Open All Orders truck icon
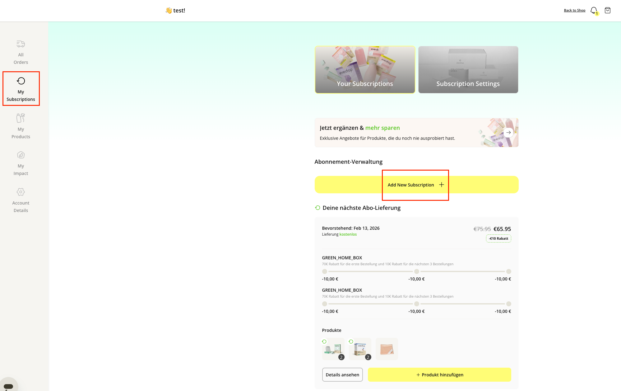This screenshot has height=391, width=621. click(21, 44)
